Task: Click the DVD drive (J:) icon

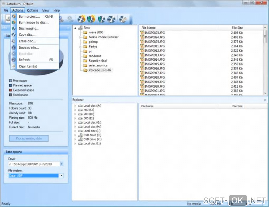Action: (x=80, y=135)
